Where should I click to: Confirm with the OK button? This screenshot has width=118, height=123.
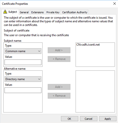[x=70, y=119]
